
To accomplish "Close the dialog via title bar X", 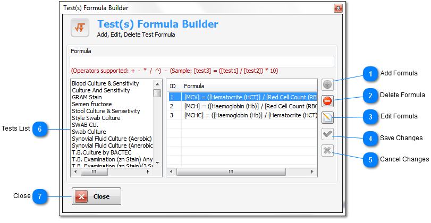I will [338, 8].
